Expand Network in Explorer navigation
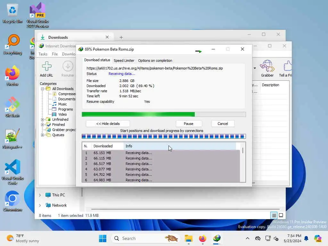 coord(40,205)
